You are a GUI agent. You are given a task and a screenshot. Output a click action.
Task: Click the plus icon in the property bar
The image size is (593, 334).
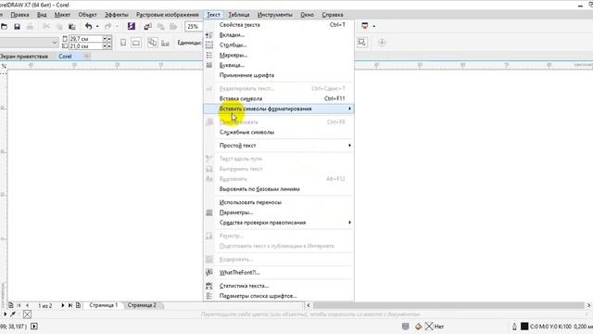[x=382, y=43]
